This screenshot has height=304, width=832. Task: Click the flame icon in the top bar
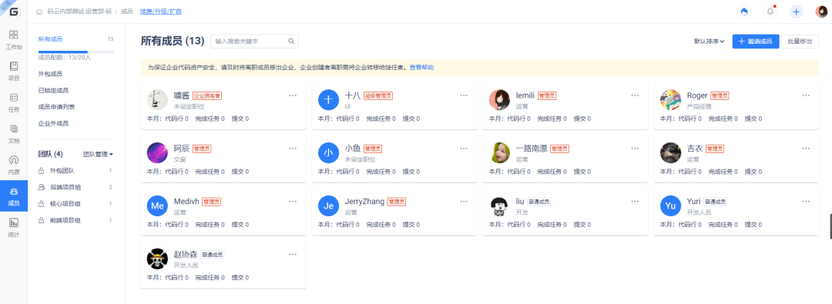[744, 12]
